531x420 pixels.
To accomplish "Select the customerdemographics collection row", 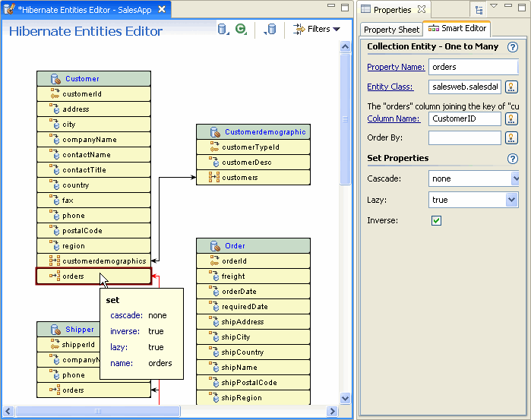I will 93,261.
